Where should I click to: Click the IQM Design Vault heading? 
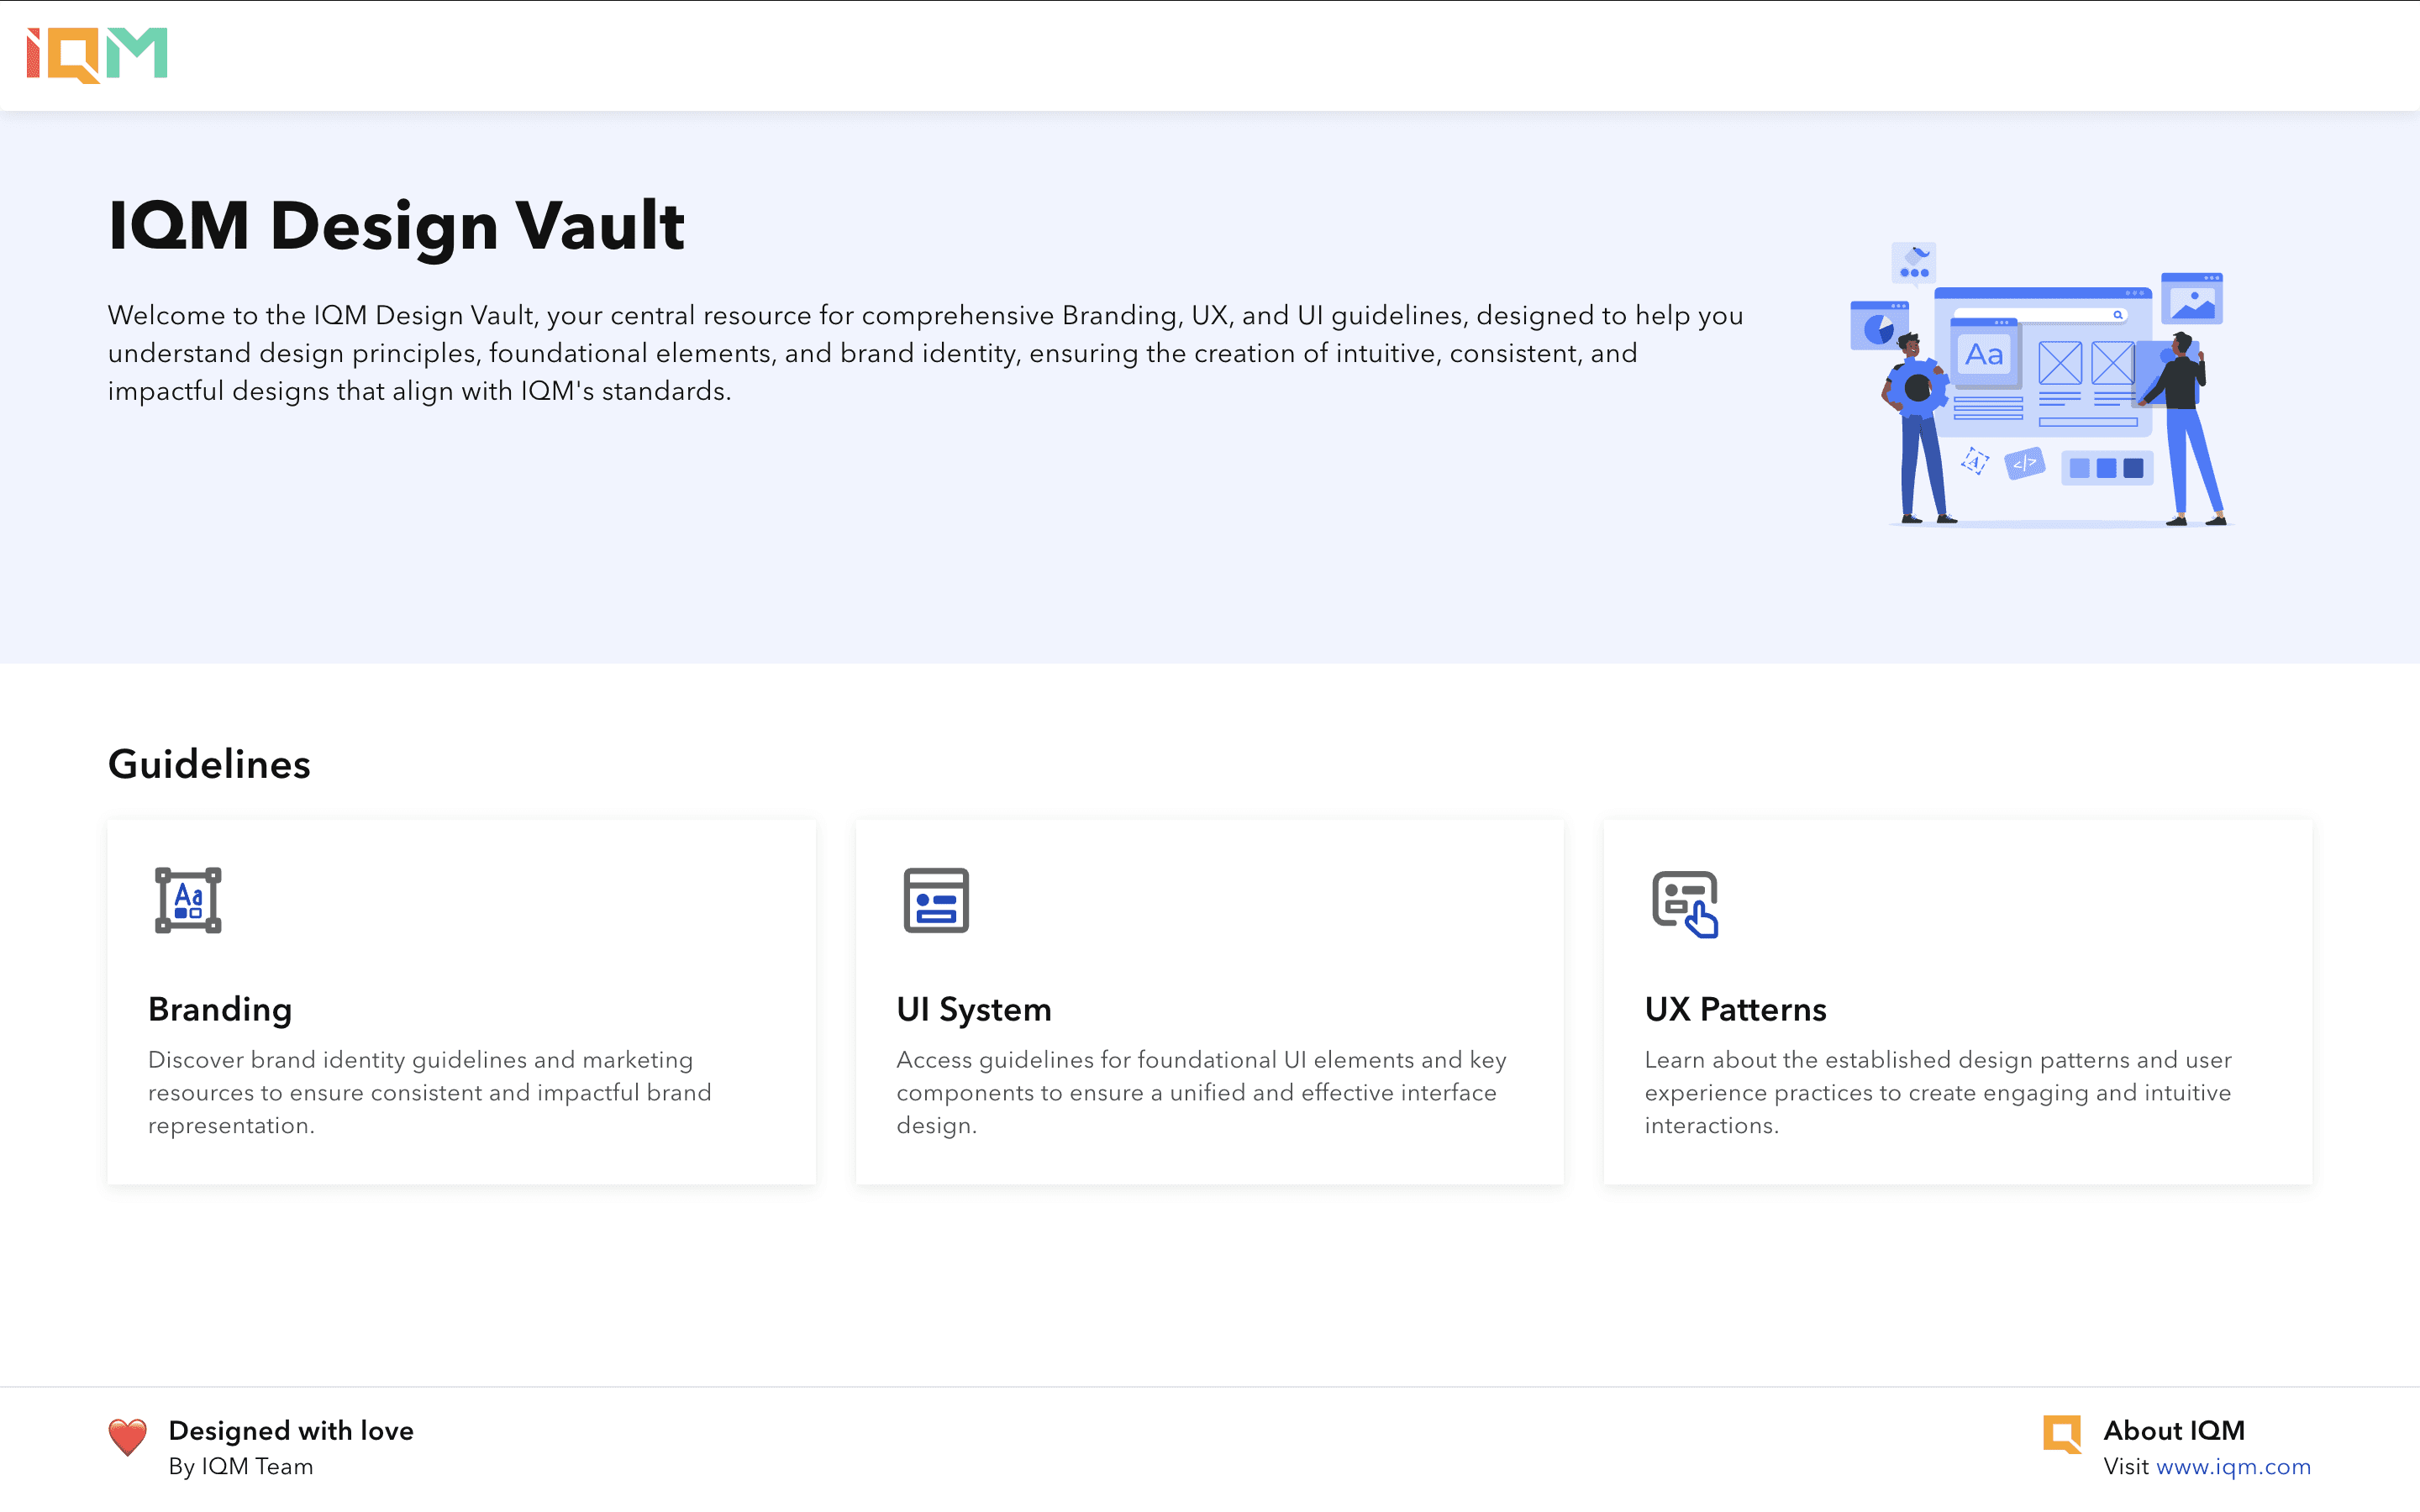(x=396, y=225)
